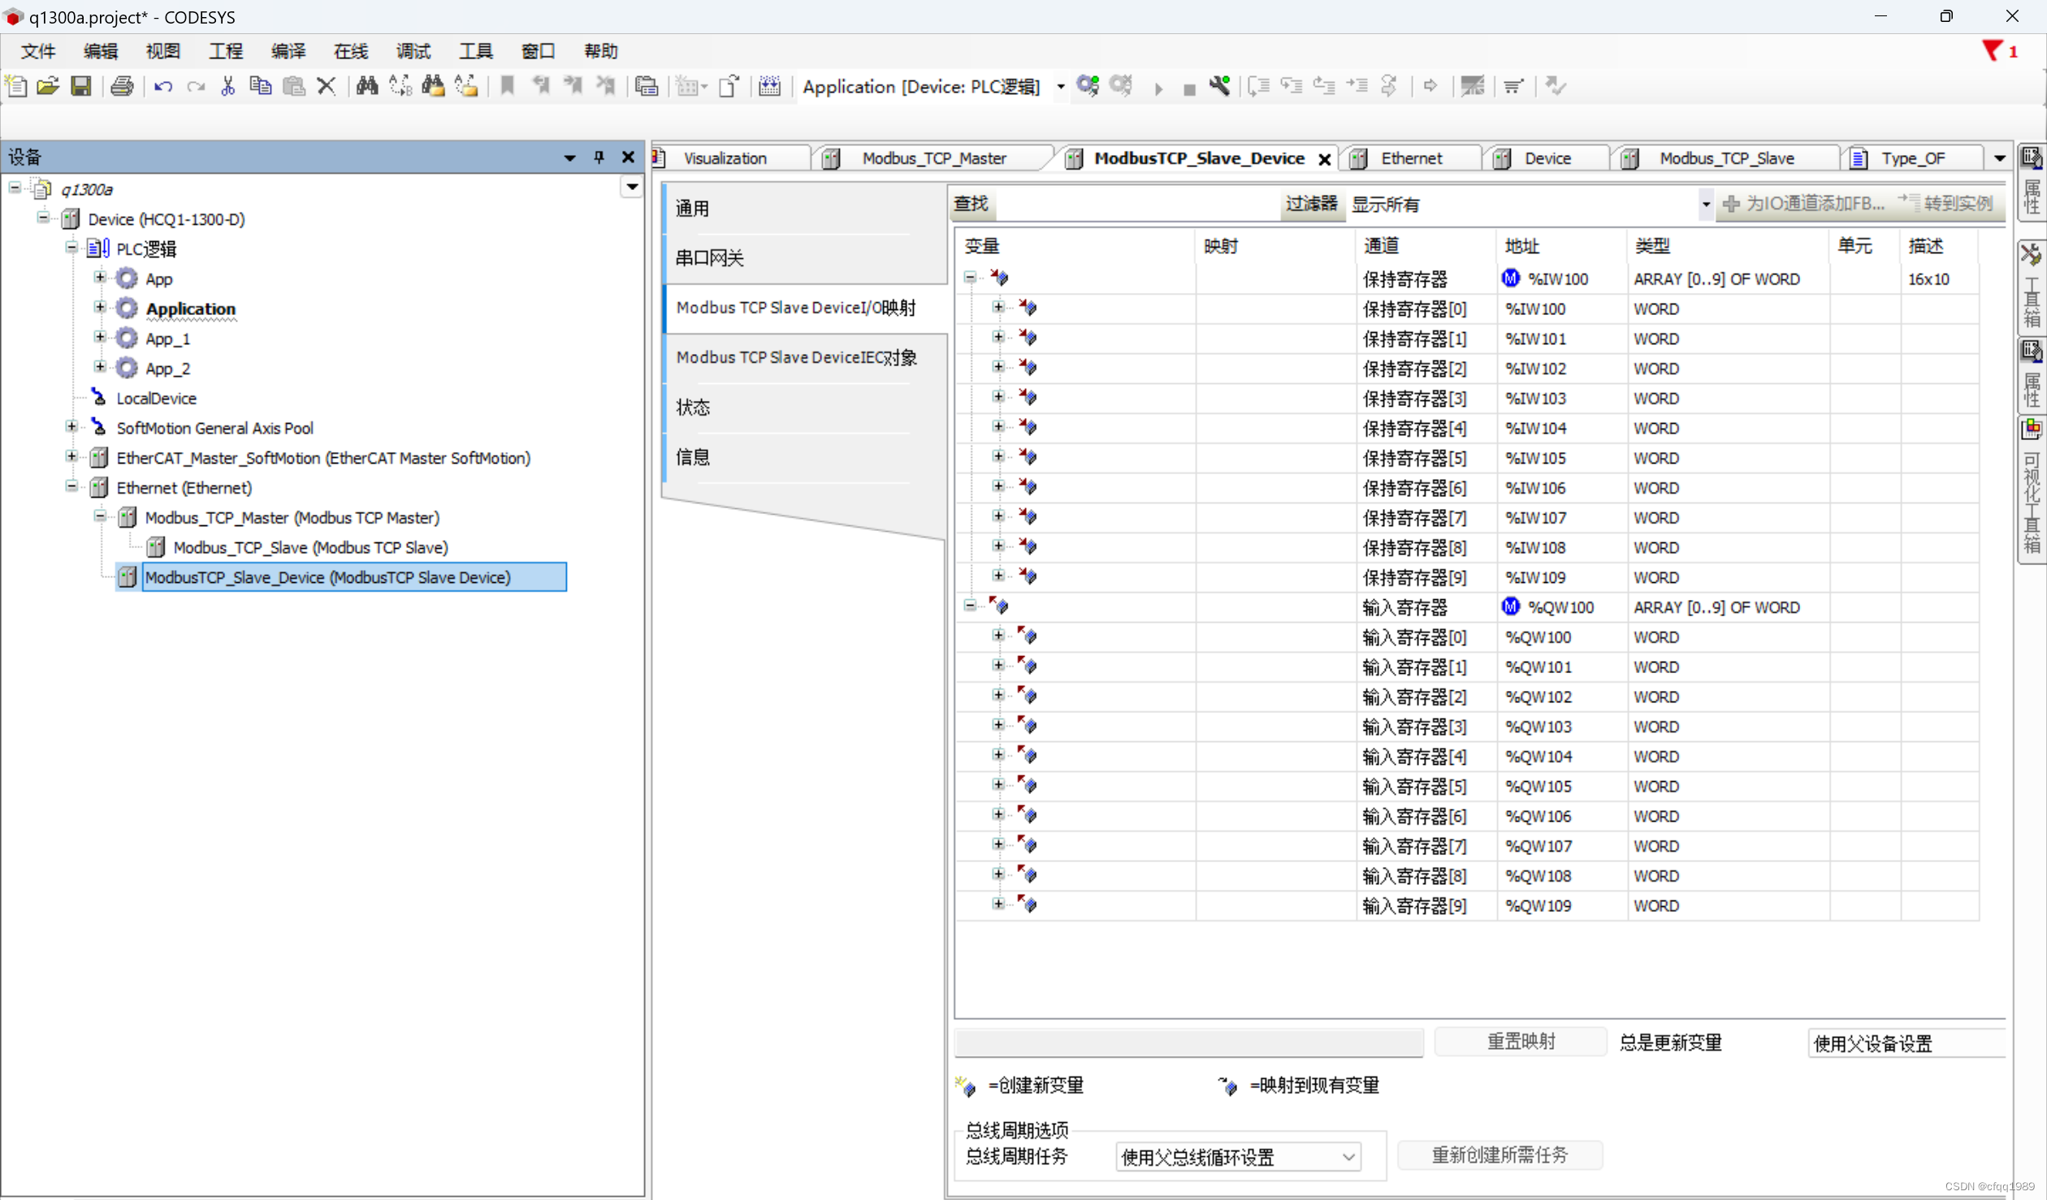The height and width of the screenshot is (1200, 2047).
Task: Switch to the Visualization tab
Action: (x=725, y=158)
